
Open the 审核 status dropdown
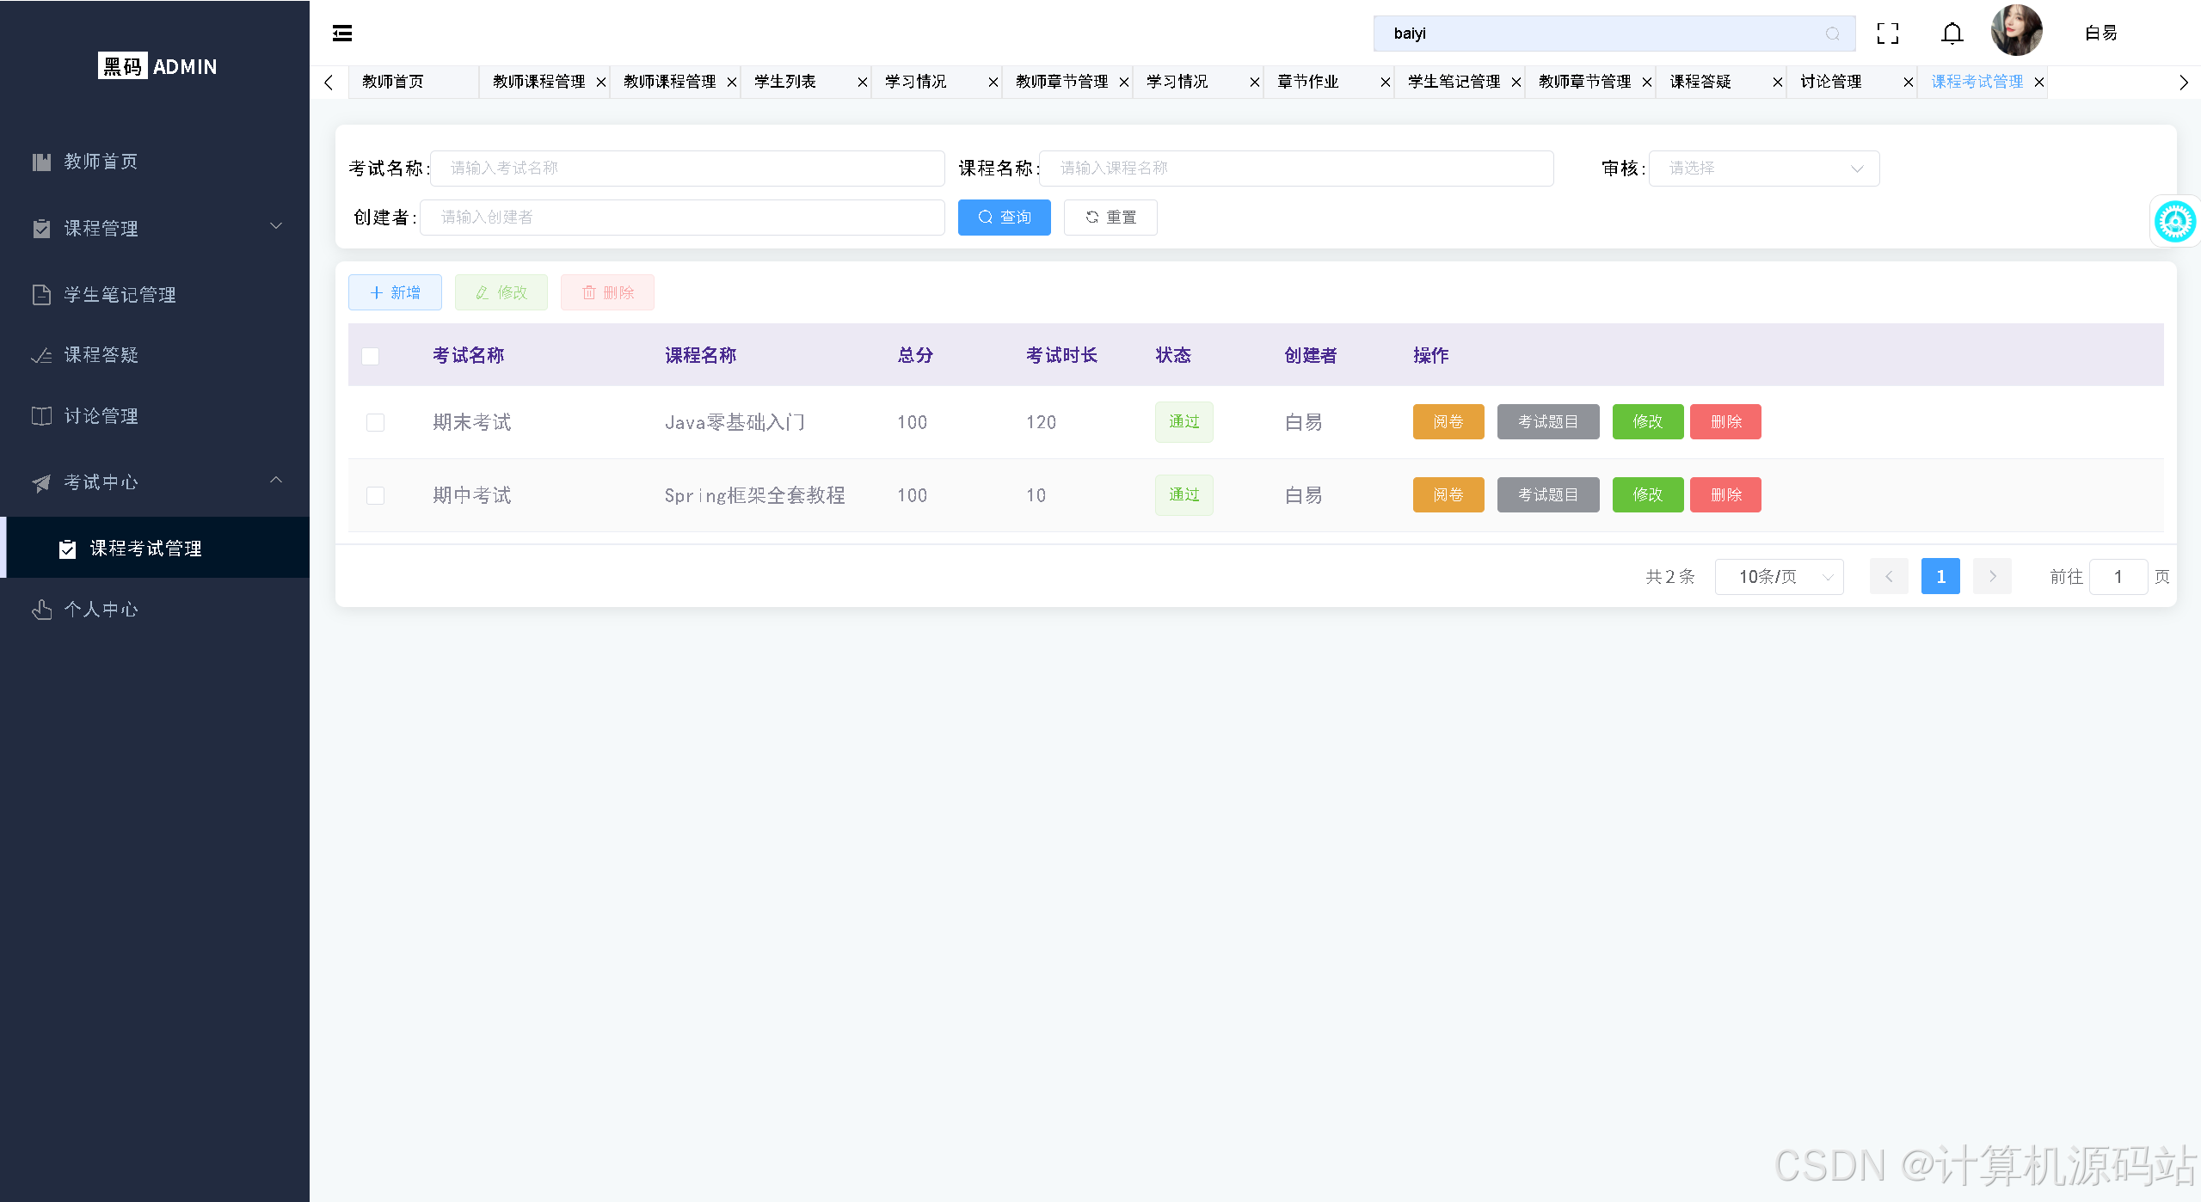tap(1763, 169)
